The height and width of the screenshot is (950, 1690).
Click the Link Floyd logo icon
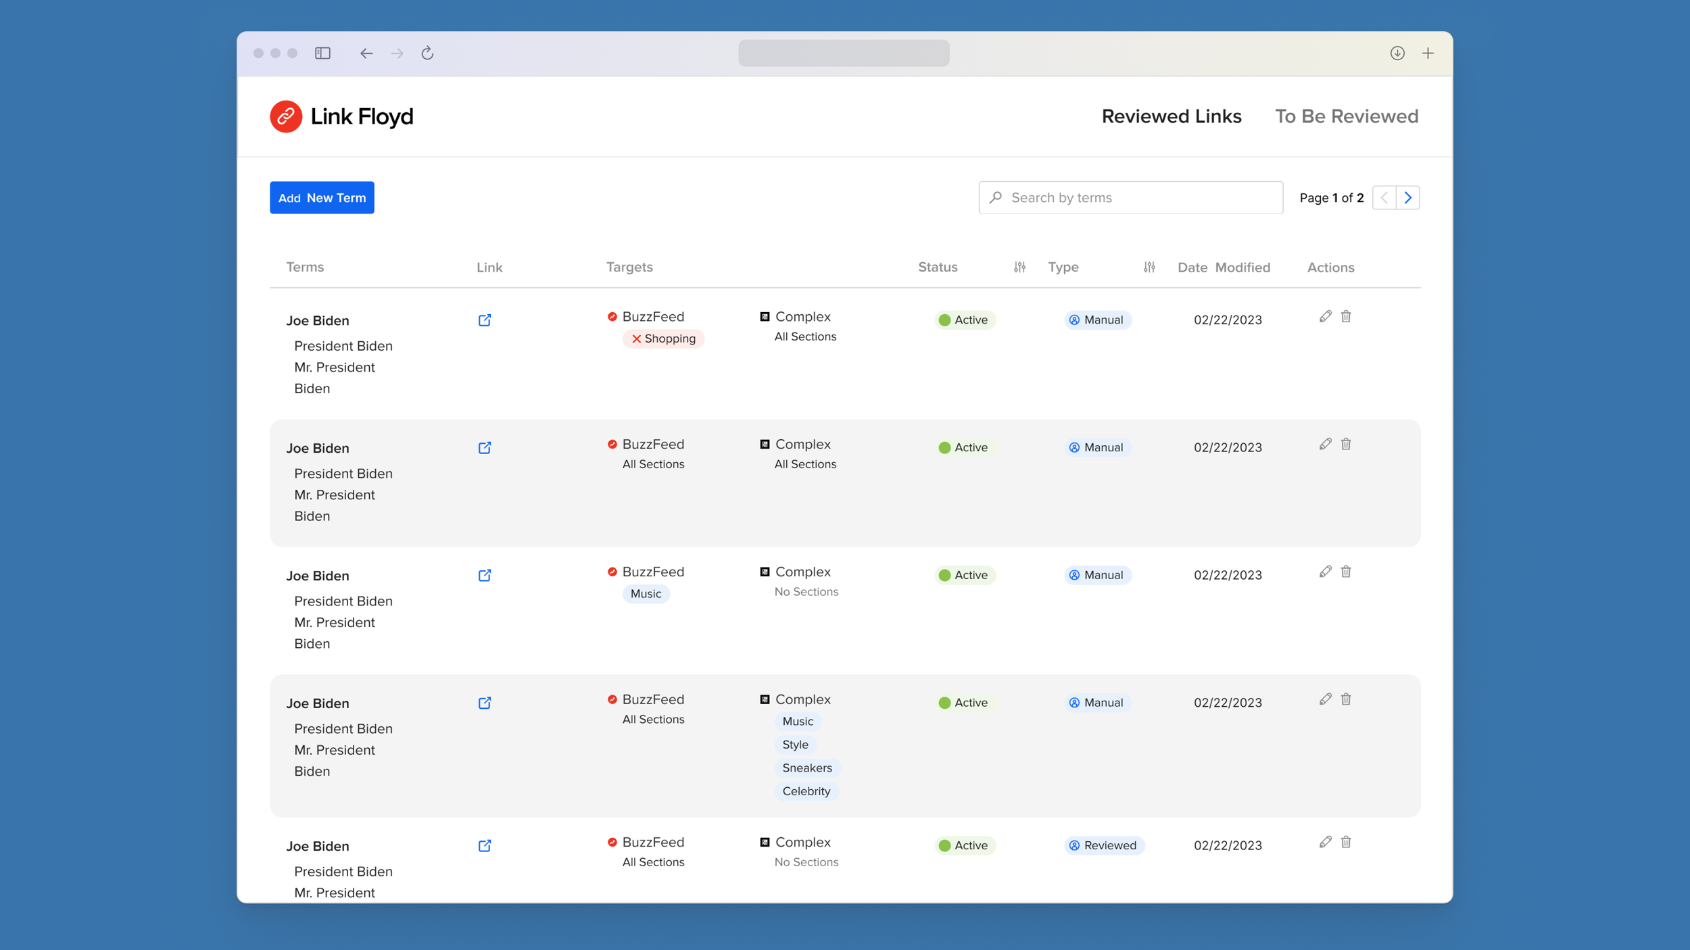(x=286, y=116)
